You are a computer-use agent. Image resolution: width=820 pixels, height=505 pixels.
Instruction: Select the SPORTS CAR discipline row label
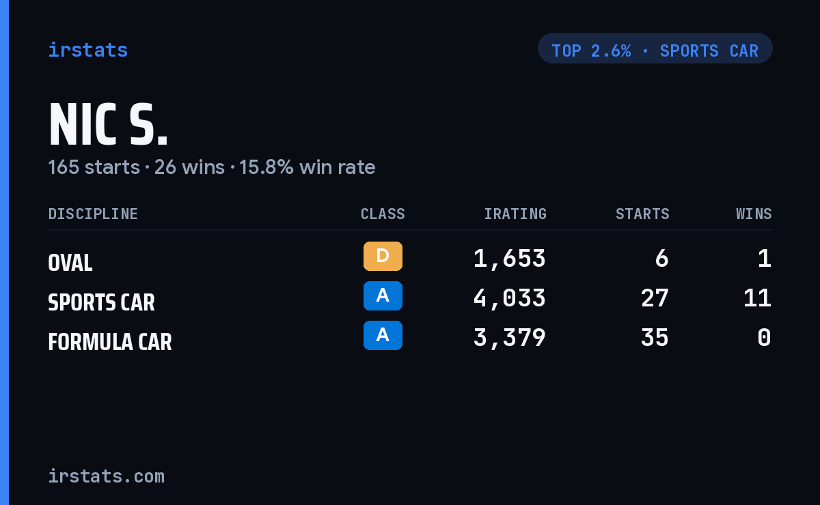101,302
